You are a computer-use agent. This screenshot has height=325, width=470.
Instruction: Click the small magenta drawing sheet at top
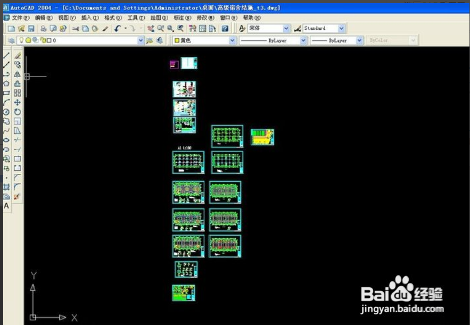174,64
